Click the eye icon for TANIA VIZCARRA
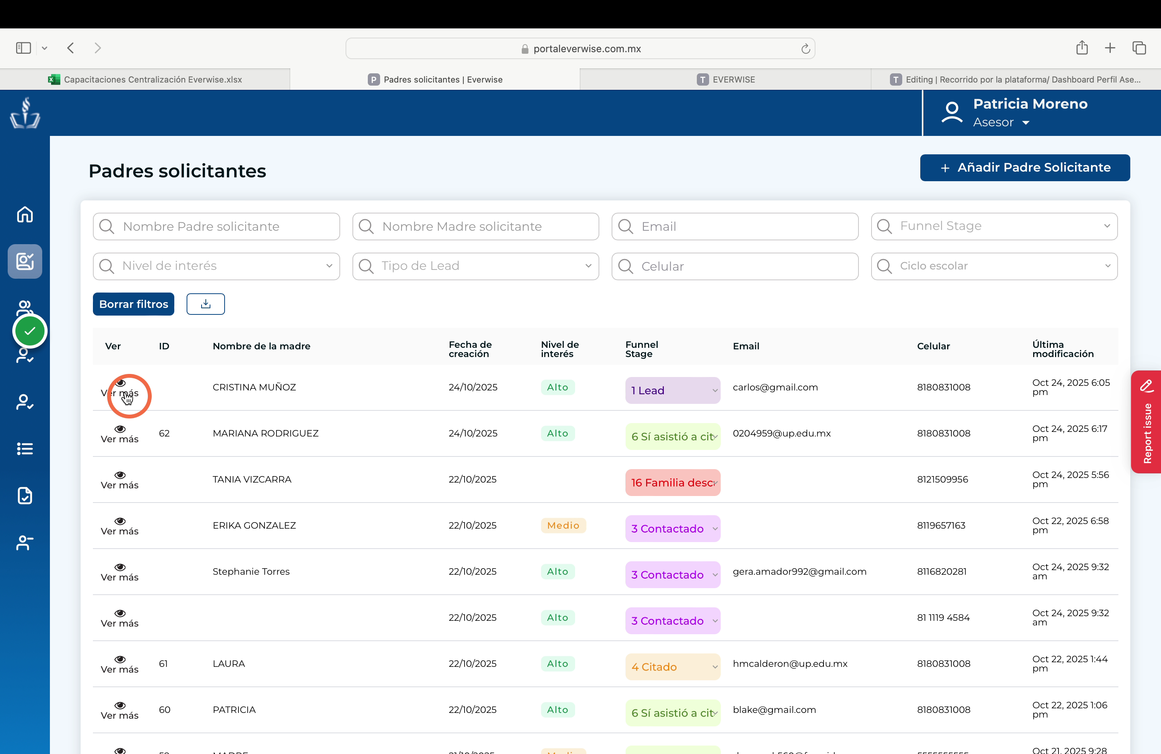 [120, 475]
